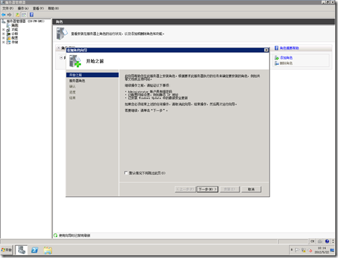This screenshot has width=338, height=258.
Task: Click the 添加角色 (Add Roles) icon in the right pane
Action: 277,58
